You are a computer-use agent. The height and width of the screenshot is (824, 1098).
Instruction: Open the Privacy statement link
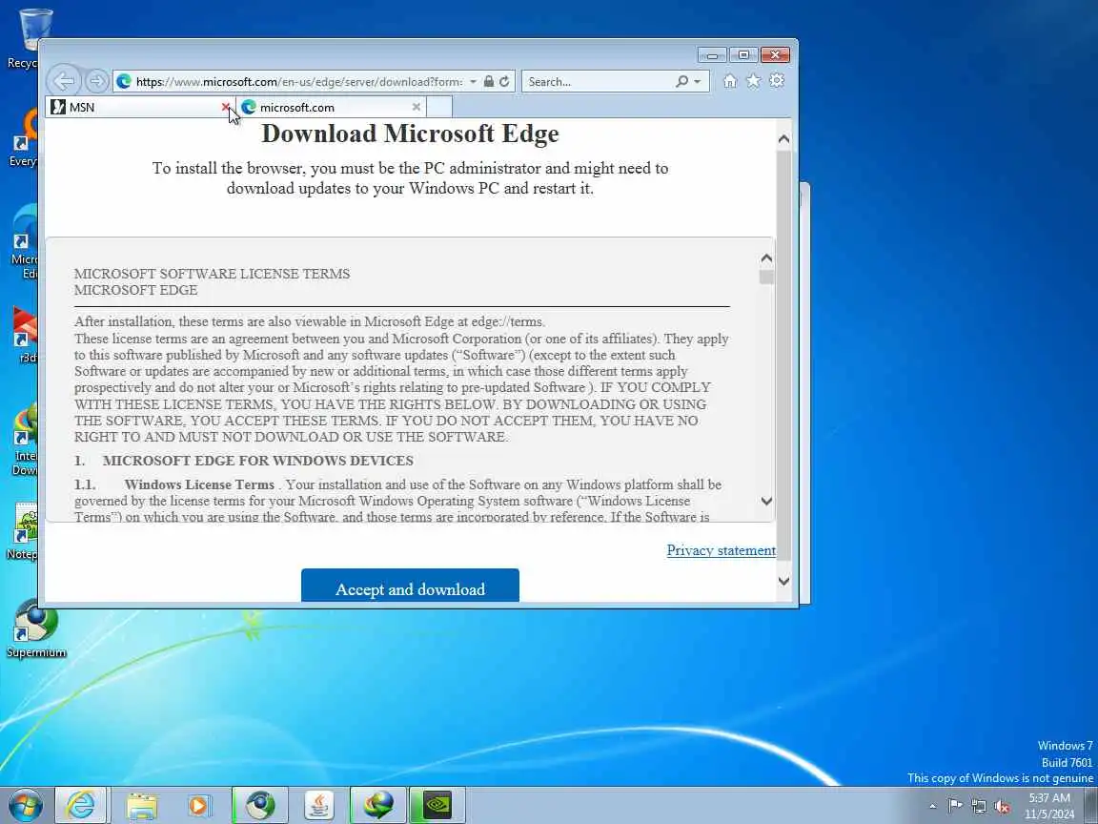[721, 550]
